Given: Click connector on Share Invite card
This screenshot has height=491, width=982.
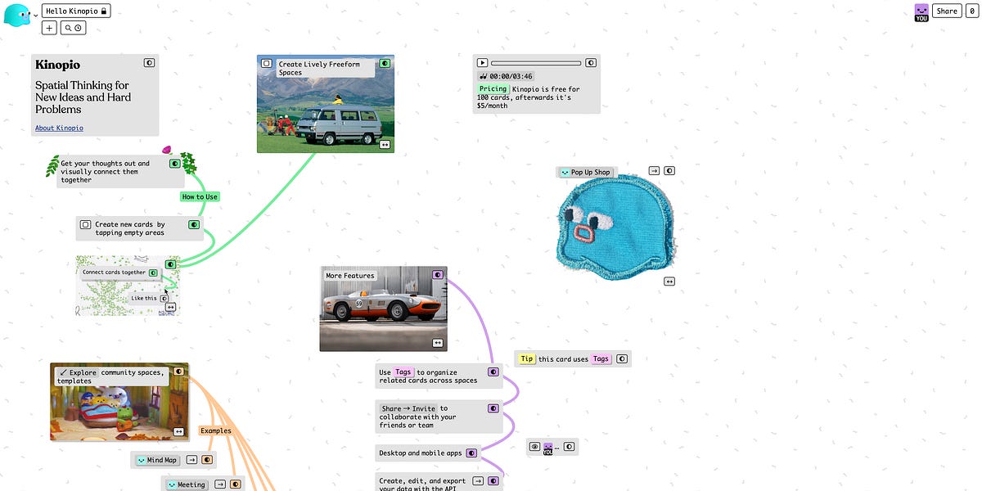Looking at the screenshot, I should click(493, 408).
